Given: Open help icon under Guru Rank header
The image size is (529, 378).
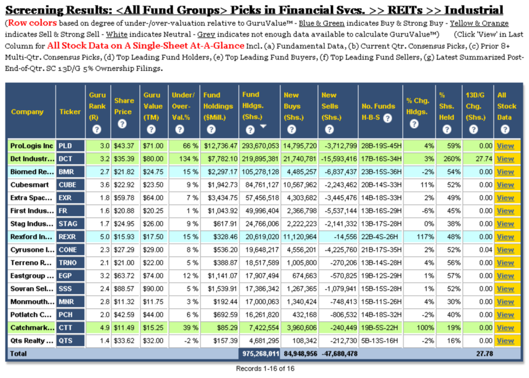Looking at the screenshot, I should (x=97, y=129).
